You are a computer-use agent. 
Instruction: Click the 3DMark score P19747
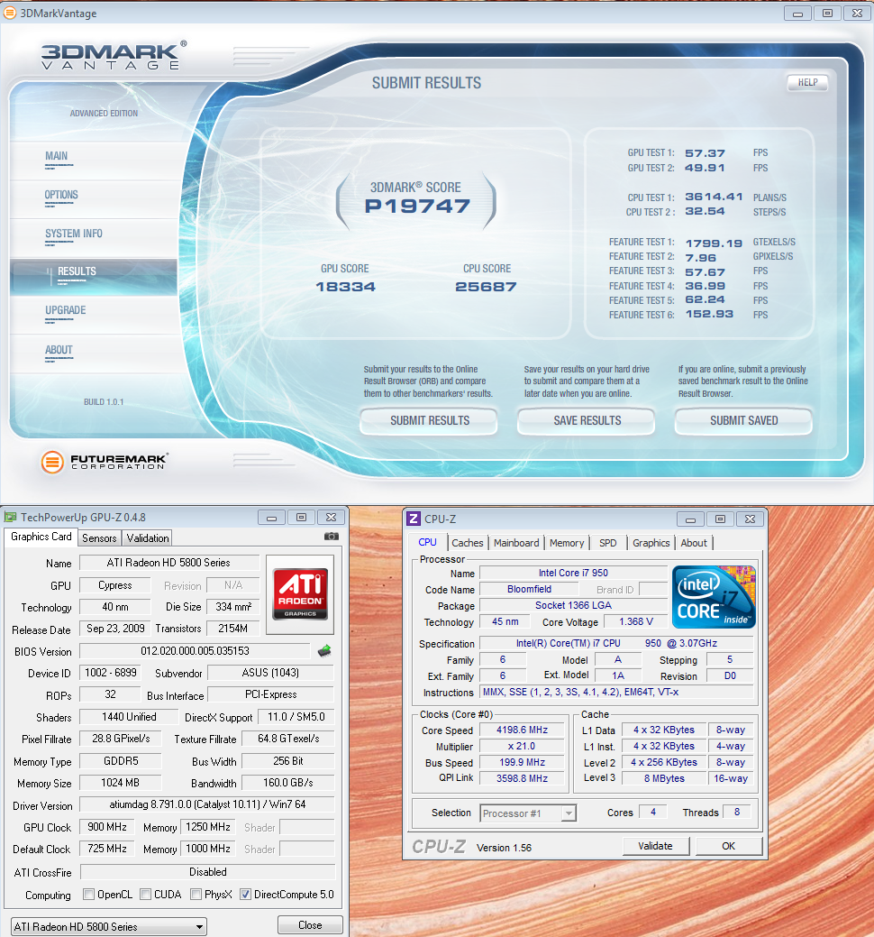pos(417,207)
